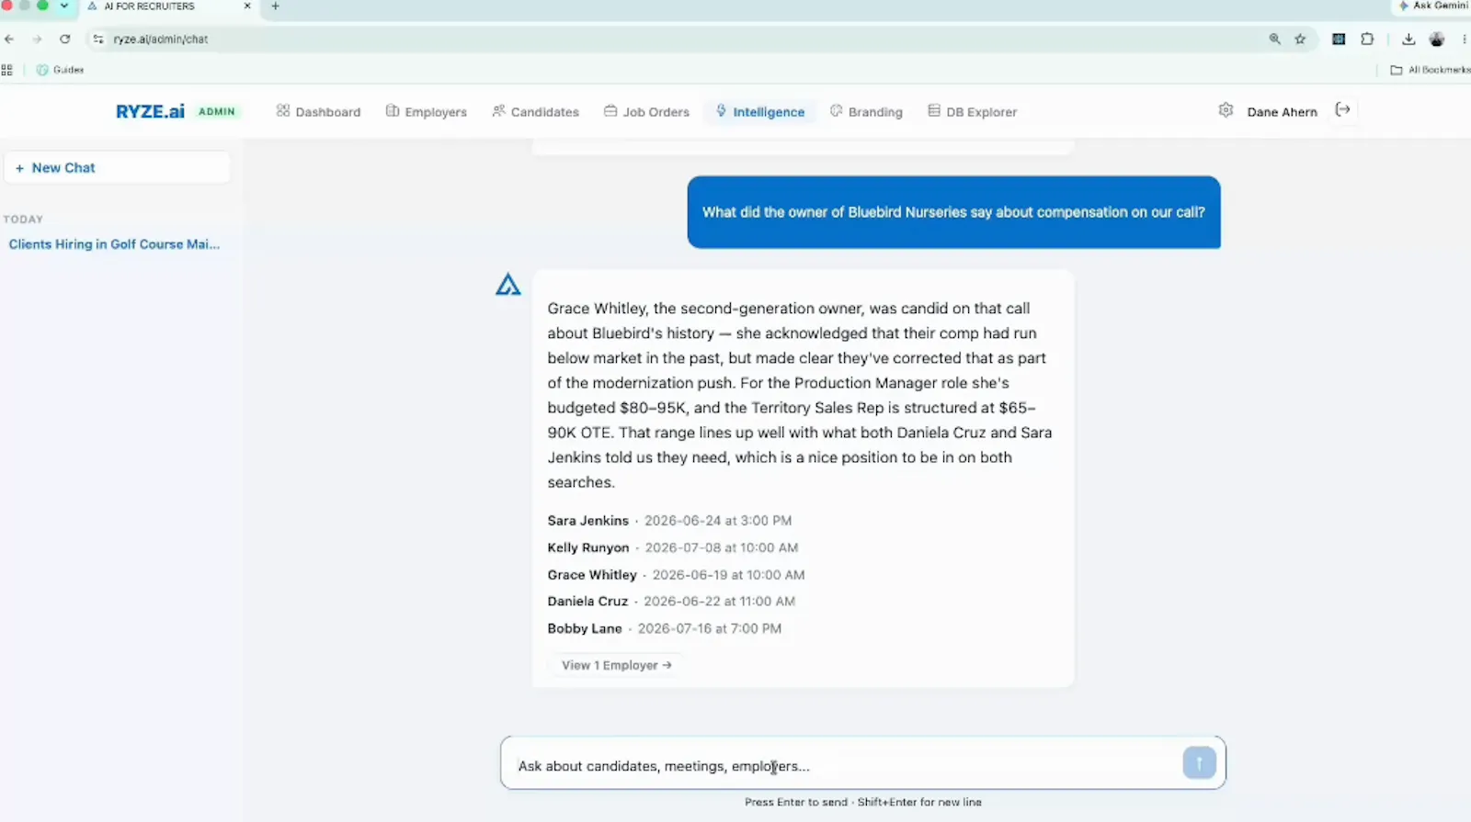Click the logout icon beside Dane Ahern
The image size is (1471, 822).
tap(1343, 110)
